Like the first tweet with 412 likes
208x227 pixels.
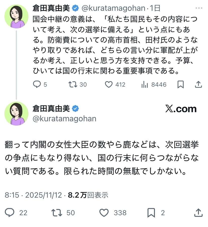(109, 85)
